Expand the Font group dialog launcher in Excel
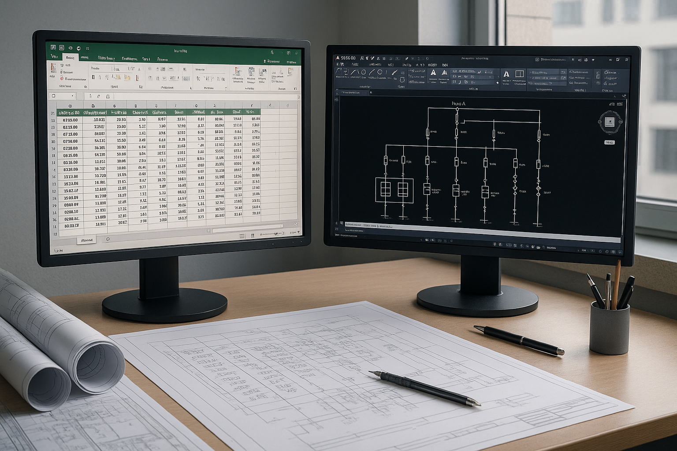 141,87
